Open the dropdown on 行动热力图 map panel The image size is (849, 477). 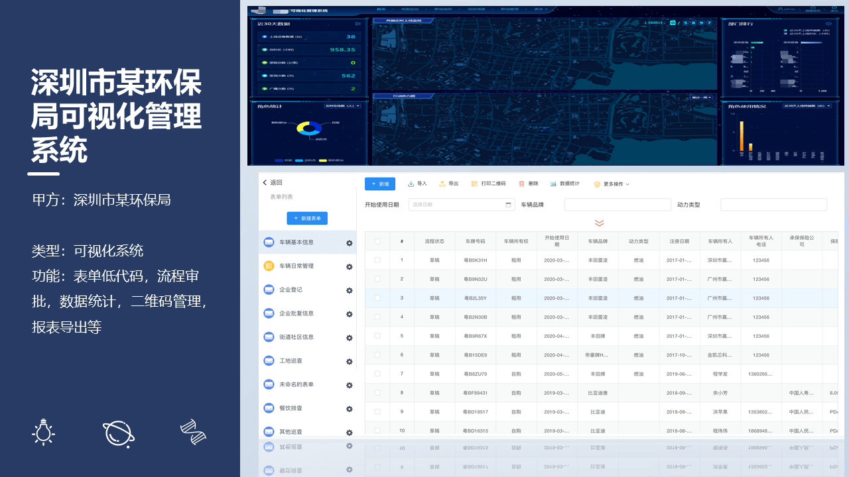(x=701, y=97)
